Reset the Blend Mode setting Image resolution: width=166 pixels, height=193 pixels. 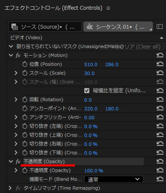pos(160,179)
